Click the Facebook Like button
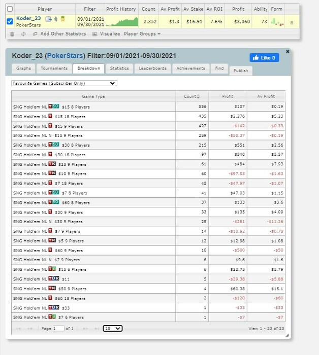The image size is (319, 355). [264, 58]
